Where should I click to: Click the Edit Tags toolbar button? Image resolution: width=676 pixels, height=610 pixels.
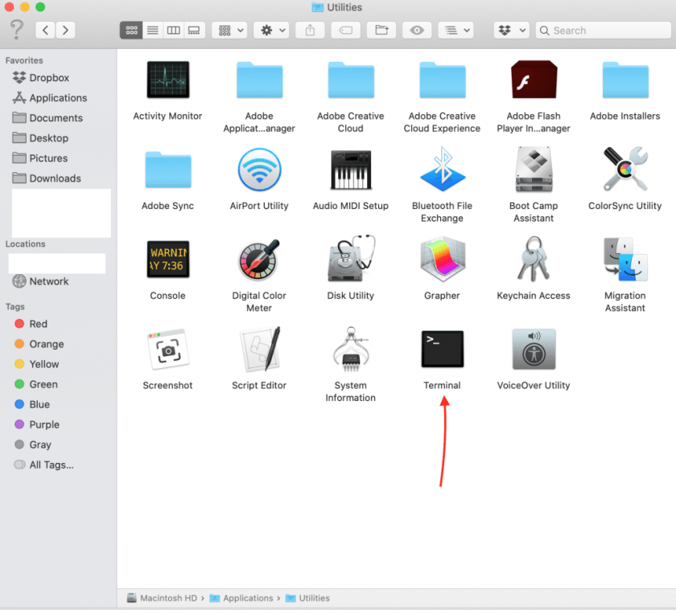point(346,30)
